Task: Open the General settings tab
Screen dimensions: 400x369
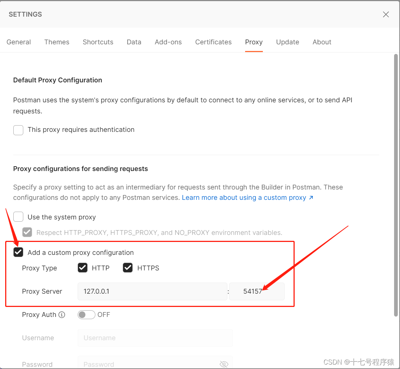Action: click(18, 42)
